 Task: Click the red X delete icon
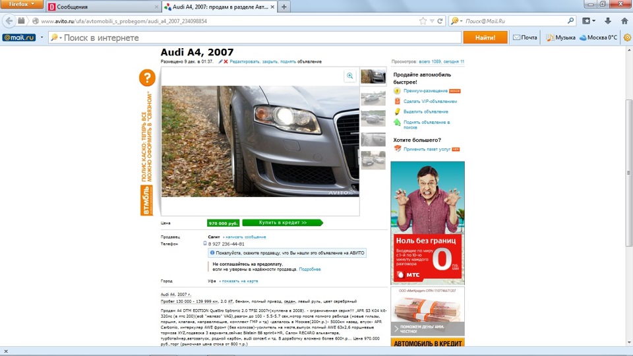point(226,62)
